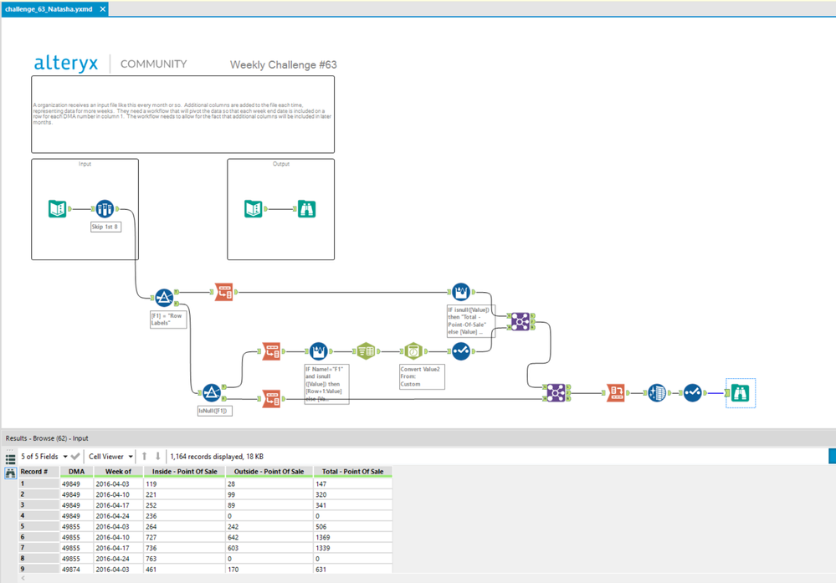Select the Transpose tool on the middle branch
This screenshot has height=583, width=836.
[271, 351]
